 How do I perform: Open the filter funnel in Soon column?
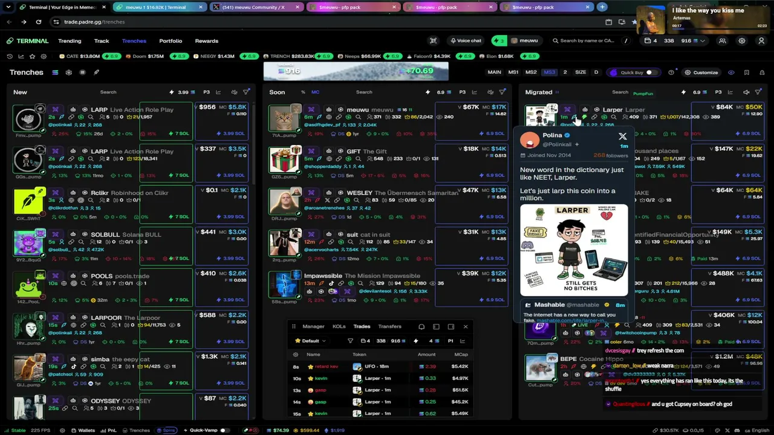tap(502, 92)
